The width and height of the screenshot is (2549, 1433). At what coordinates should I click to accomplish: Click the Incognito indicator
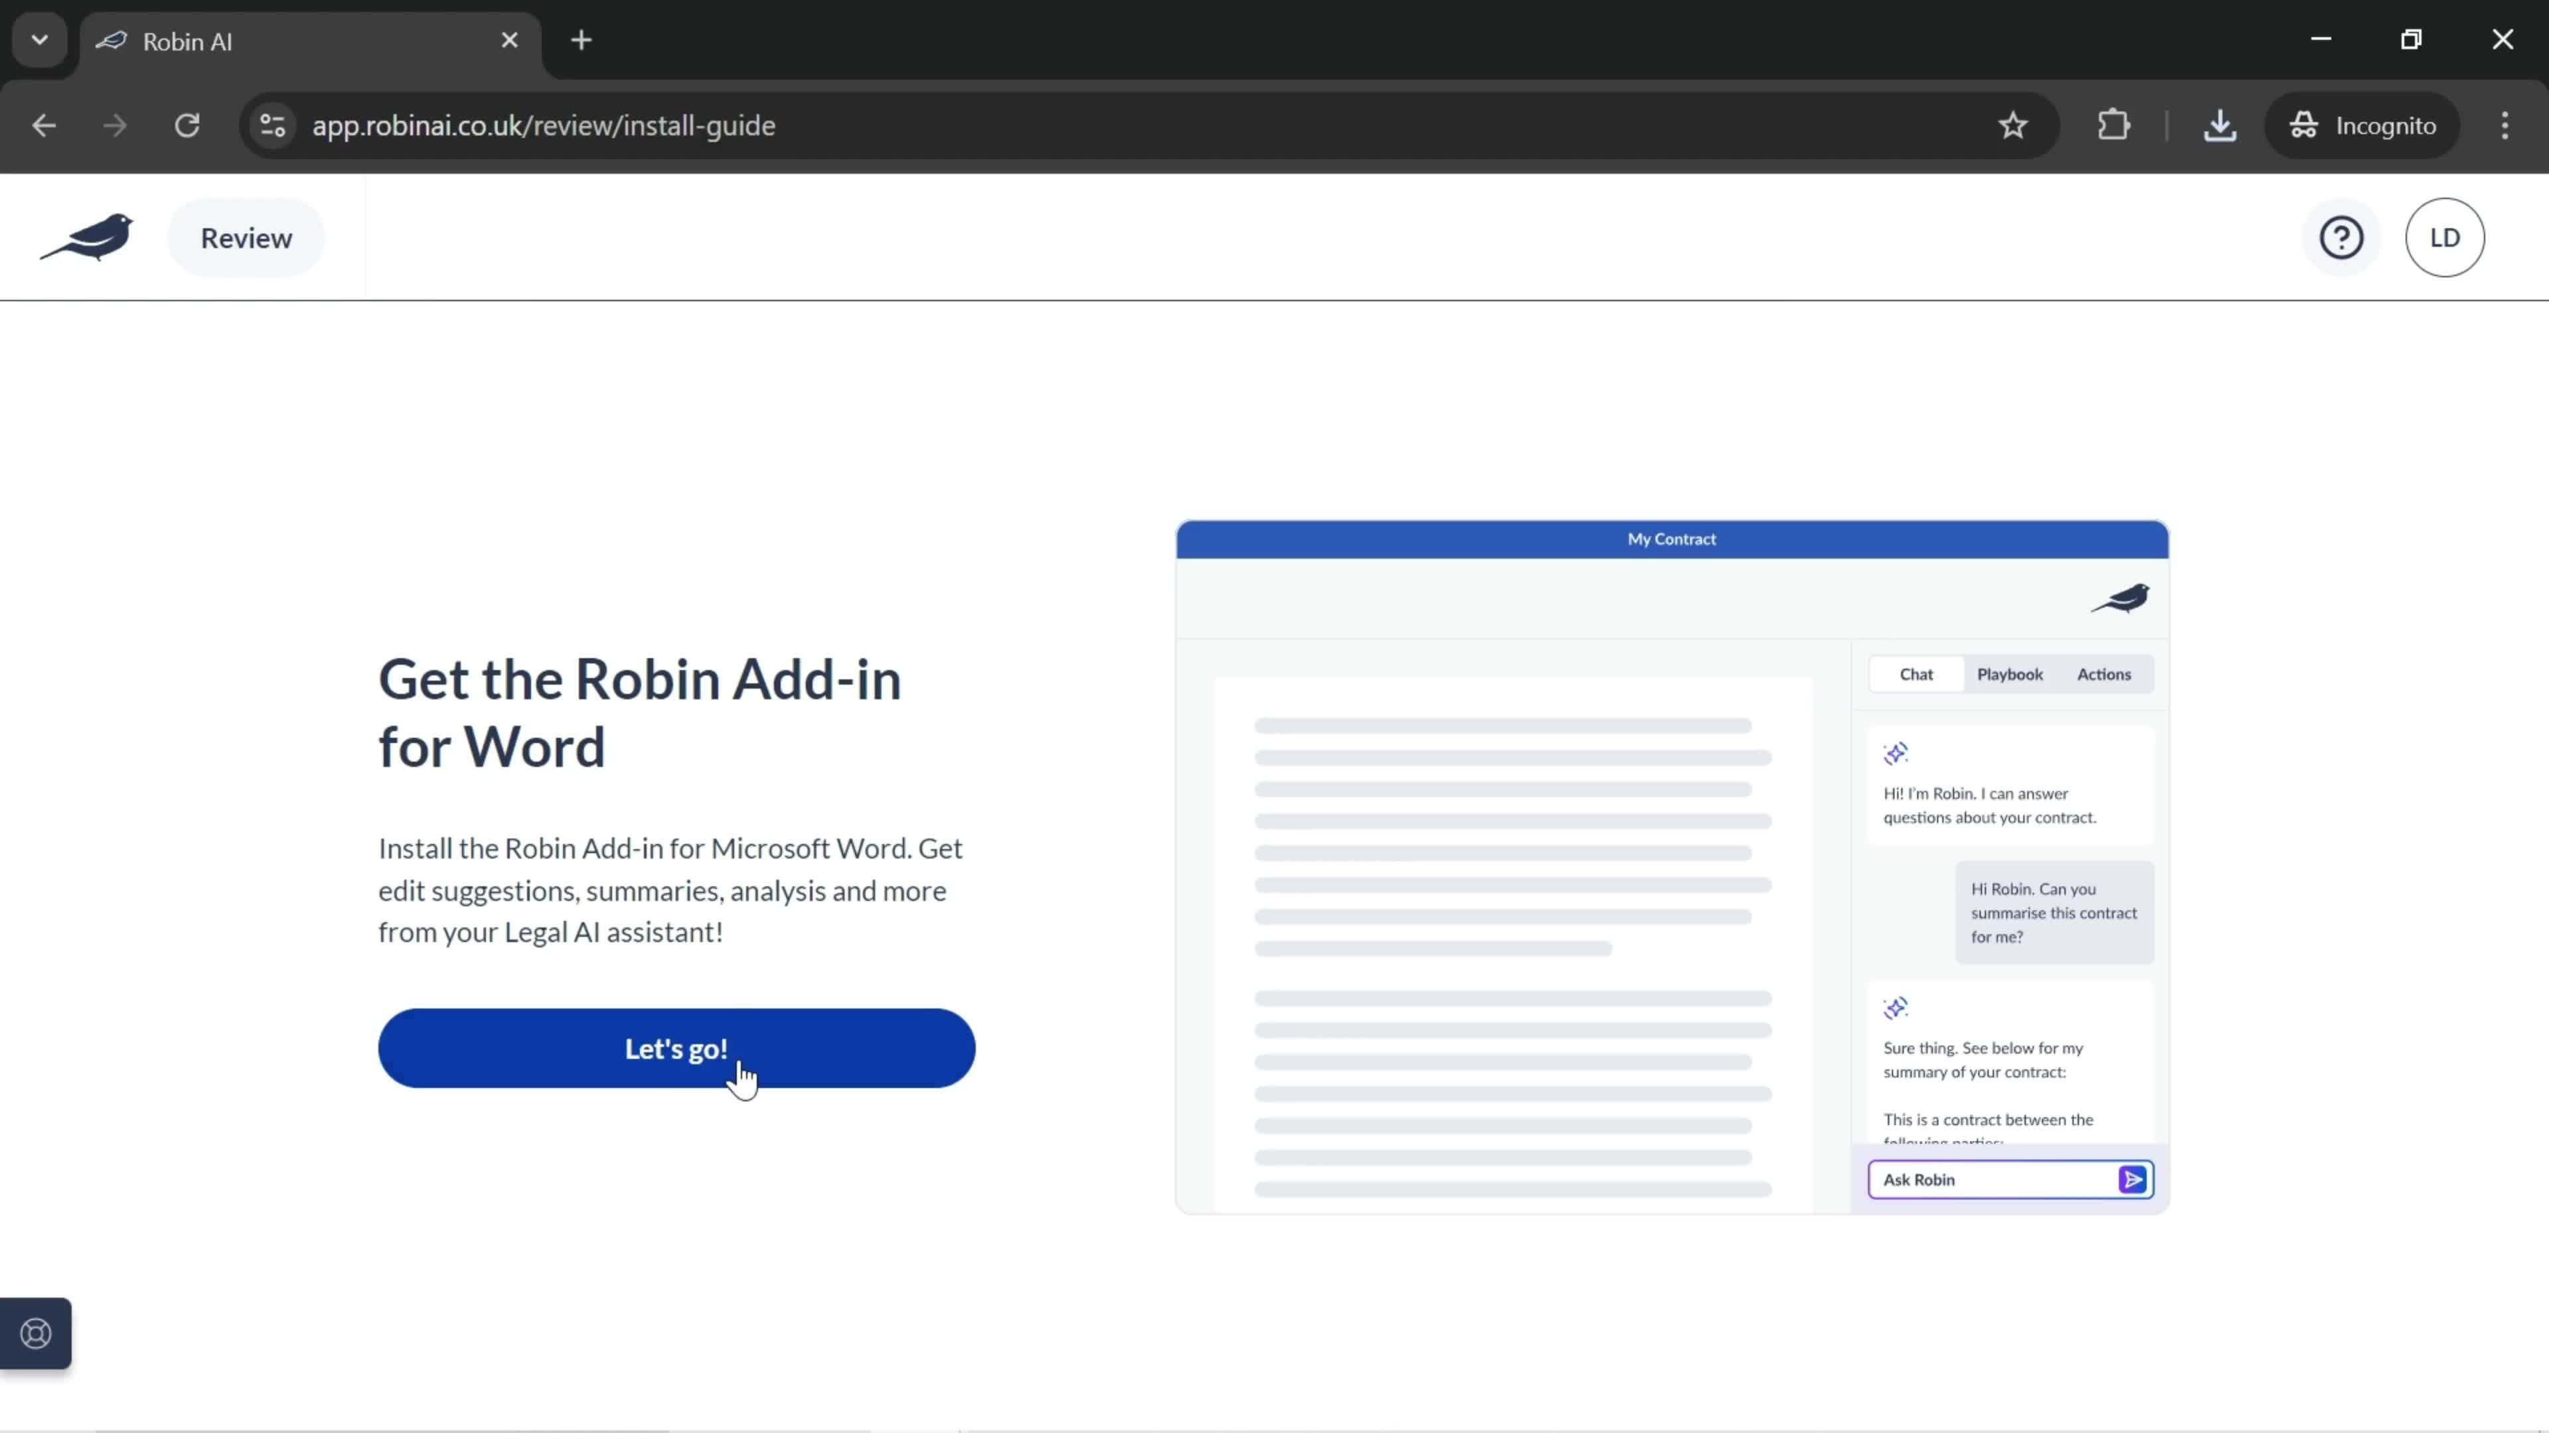pos(2362,125)
